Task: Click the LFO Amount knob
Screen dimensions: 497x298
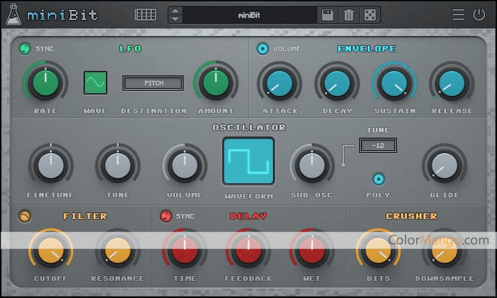Action: click(216, 83)
